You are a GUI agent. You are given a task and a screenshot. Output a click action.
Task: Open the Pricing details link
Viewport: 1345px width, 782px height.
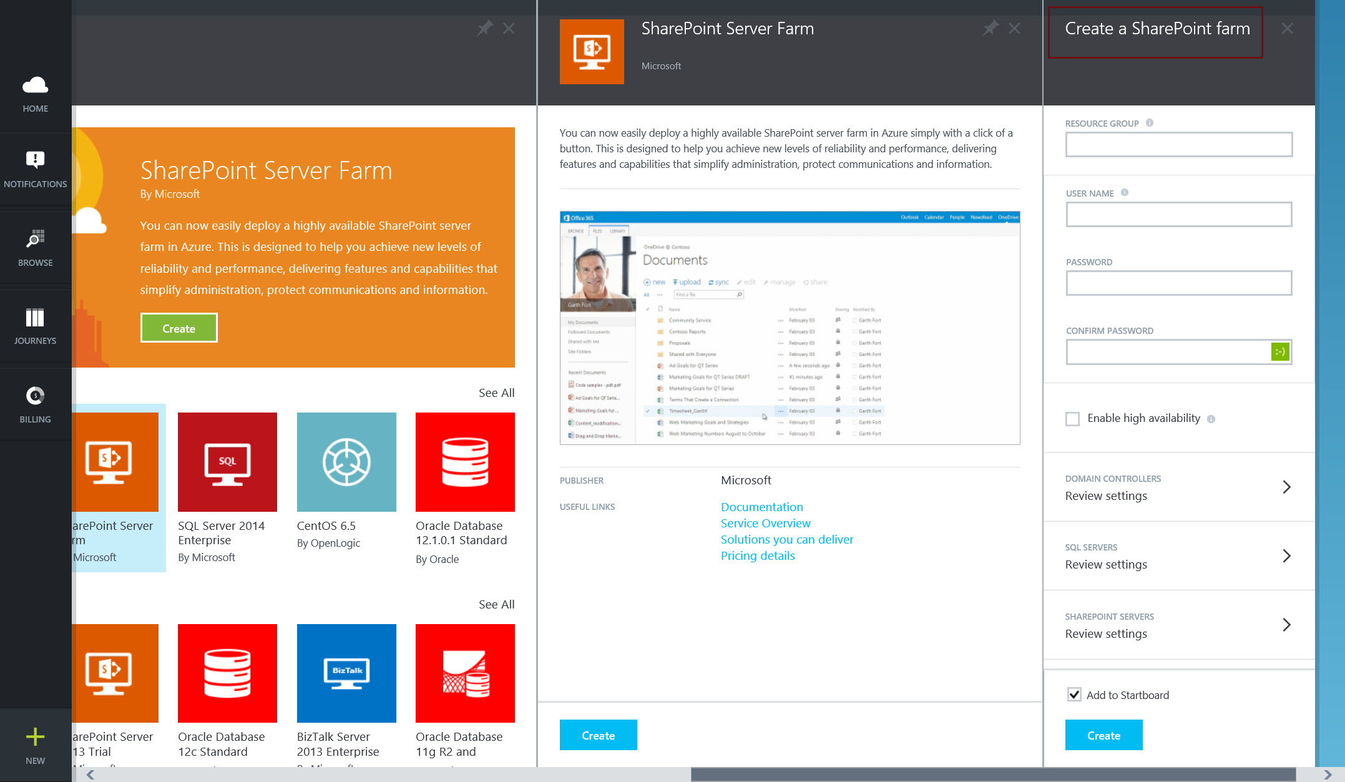[x=758, y=555]
